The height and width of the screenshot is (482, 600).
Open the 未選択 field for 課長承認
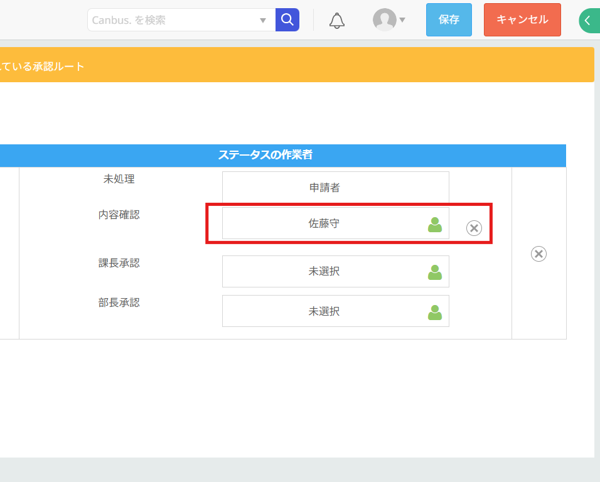324,271
